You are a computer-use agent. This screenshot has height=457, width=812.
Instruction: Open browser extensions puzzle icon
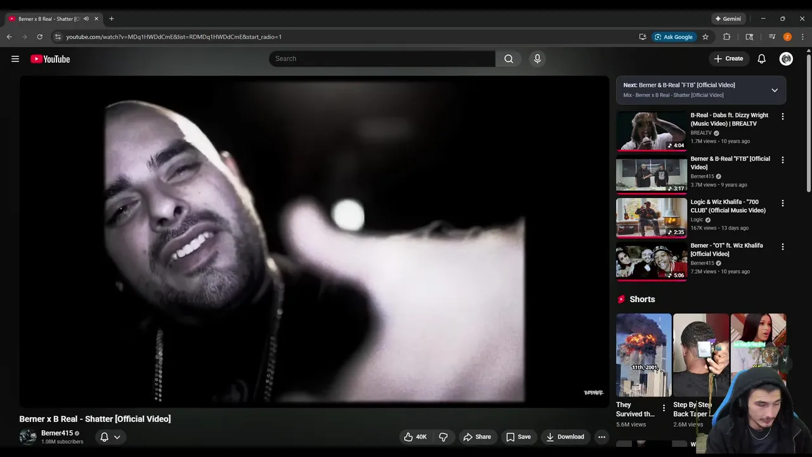(x=727, y=37)
